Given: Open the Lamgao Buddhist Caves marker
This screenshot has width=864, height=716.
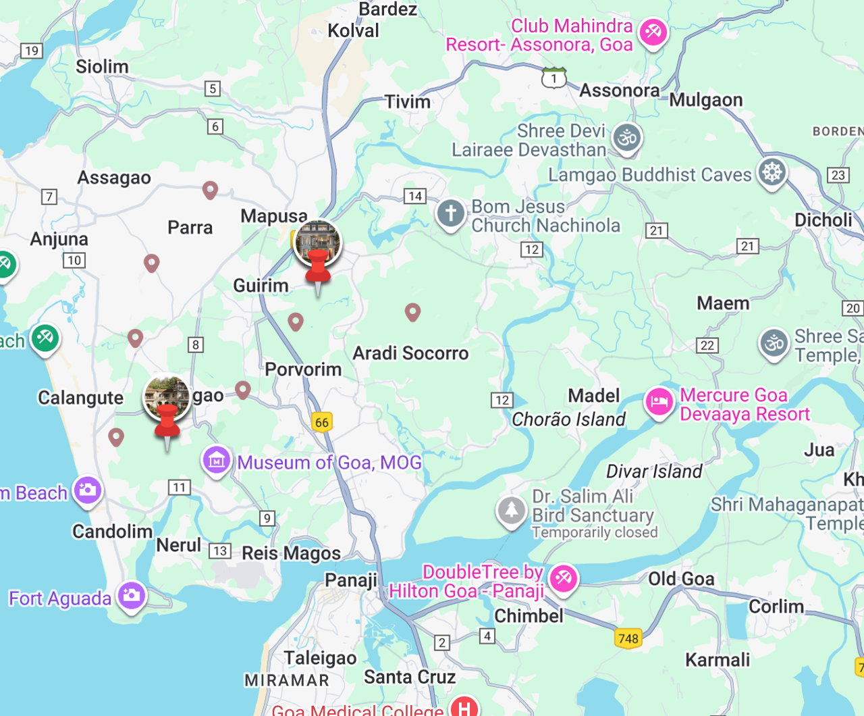Looking at the screenshot, I should click(x=772, y=173).
